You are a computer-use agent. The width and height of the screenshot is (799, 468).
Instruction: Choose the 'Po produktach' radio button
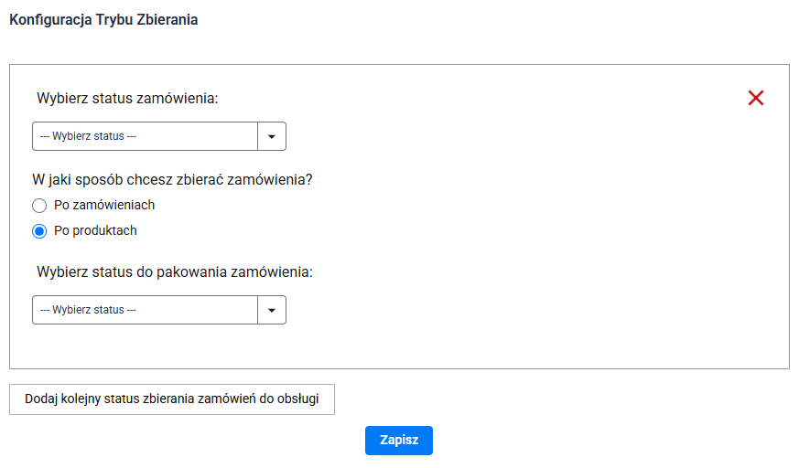point(39,231)
